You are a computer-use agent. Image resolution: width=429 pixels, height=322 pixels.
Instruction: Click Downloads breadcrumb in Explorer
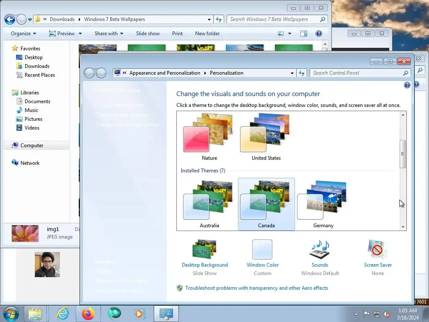click(62, 19)
